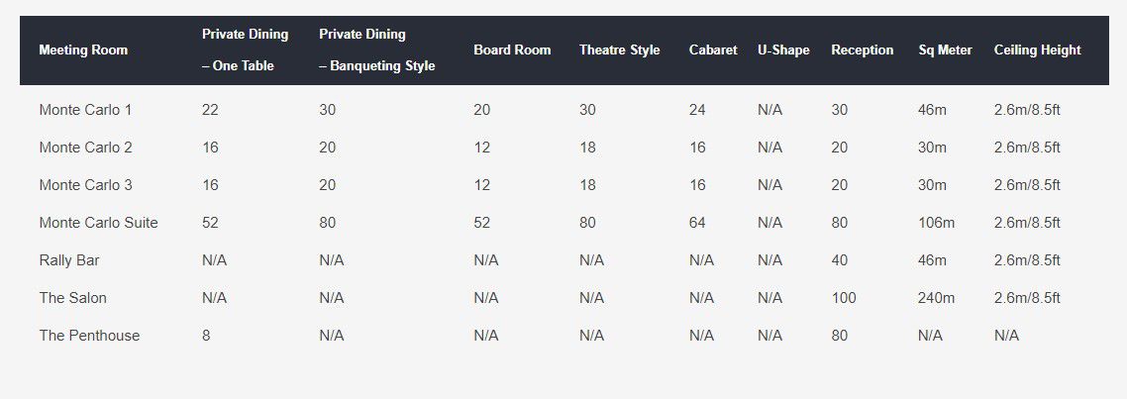Click Monte Carlo Suite's 106m cell
Viewport: 1127px width, 399px height.
[x=936, y=223]
